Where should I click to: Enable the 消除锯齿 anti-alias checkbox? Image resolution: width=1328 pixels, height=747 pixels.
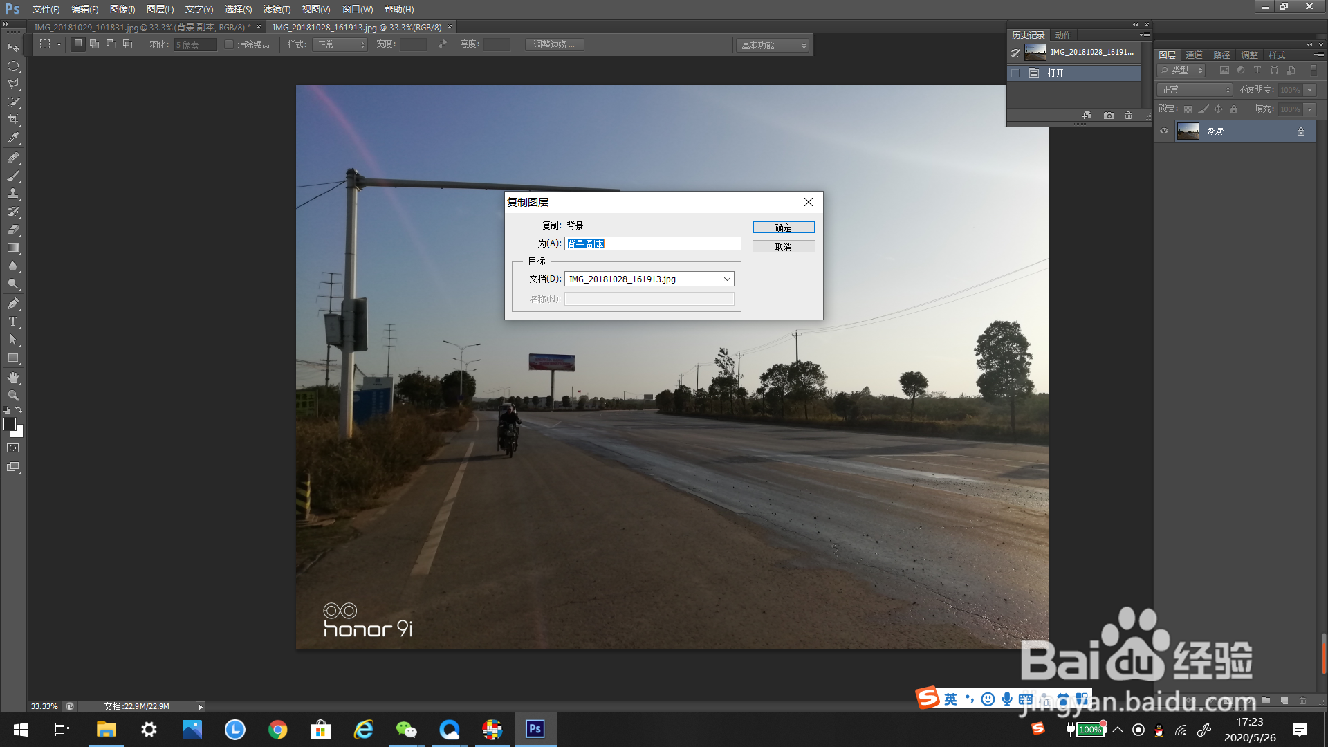(x=229, y=44)
